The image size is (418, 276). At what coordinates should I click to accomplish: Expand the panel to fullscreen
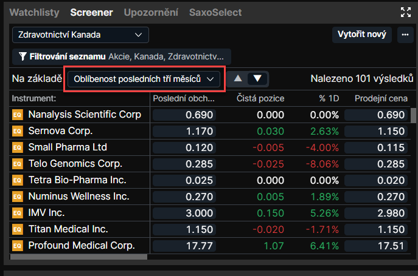pos(405,12)
